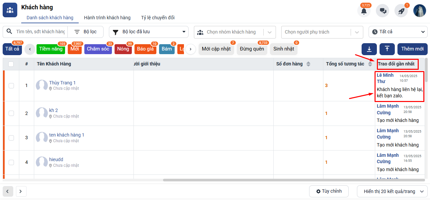Focus the customer name search field
The height and width of the screenshot is (200, 430).
[x=40, y=32]
